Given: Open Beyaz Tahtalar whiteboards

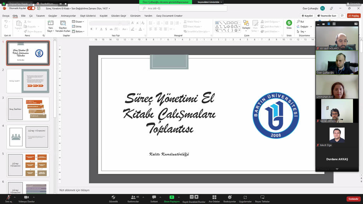Looking at the screenshot, I should [262, 199].
